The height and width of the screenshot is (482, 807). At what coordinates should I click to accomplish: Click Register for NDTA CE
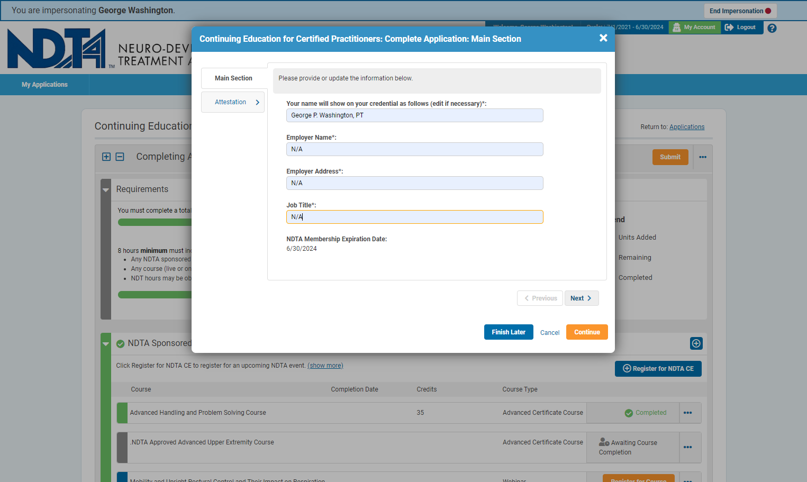tap(658, 369)
